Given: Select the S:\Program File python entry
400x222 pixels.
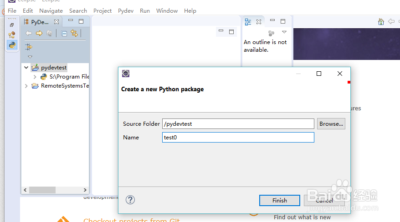Looking at the screenshot, I should (69, 77).
